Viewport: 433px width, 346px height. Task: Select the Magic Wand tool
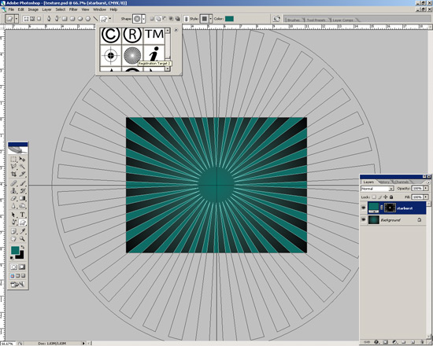22,167
